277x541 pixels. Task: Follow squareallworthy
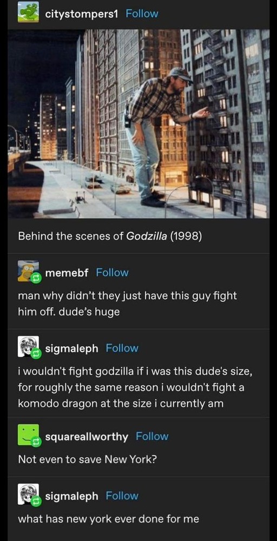152,437
